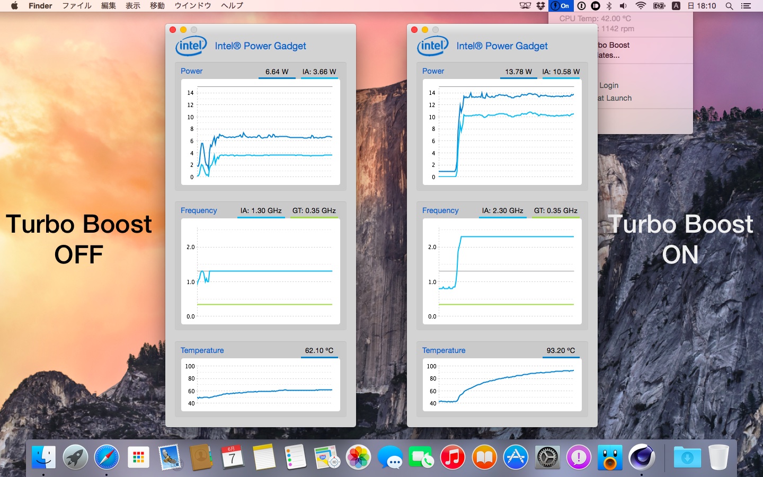Viewport: 763px width, 477px height.
Task: Open Safari compass icon in Dock
Action: pyautogui.click(x=107, y=457)
